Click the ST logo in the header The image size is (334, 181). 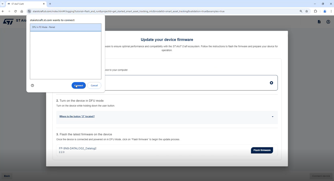click(x=8, y=21)
